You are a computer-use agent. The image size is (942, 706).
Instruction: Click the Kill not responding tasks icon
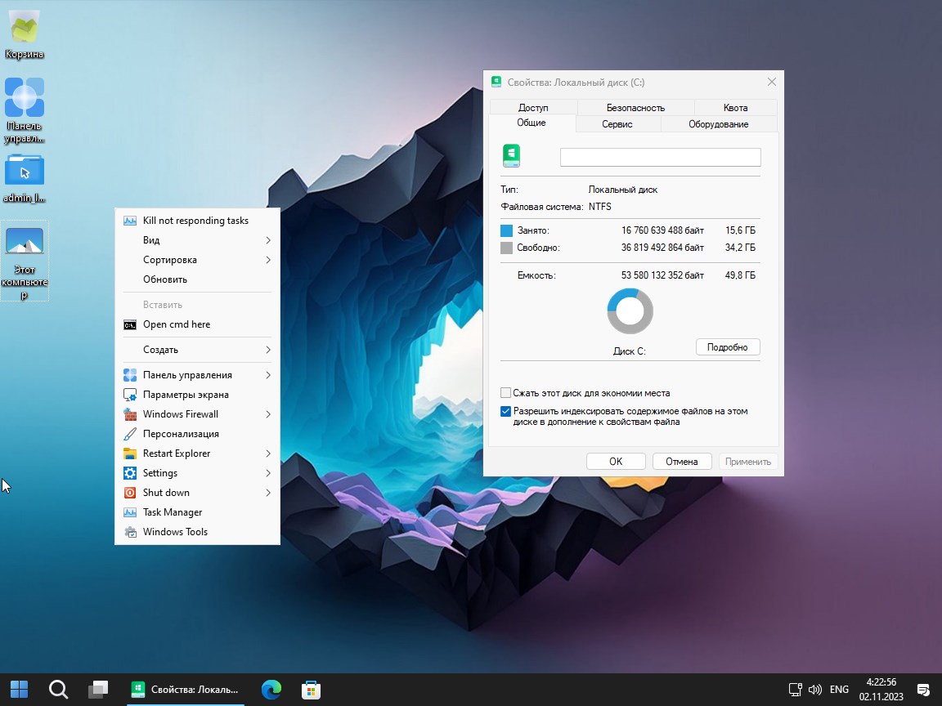point(130,221)
